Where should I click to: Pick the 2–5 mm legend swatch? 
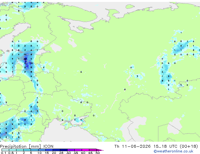[x=27, y=150]
